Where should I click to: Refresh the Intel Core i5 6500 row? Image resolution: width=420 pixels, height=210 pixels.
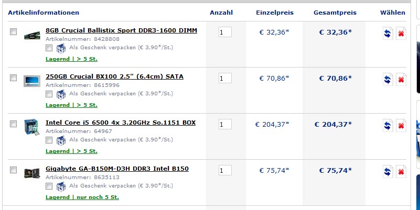pyautogui.click(x=387, y=125)
